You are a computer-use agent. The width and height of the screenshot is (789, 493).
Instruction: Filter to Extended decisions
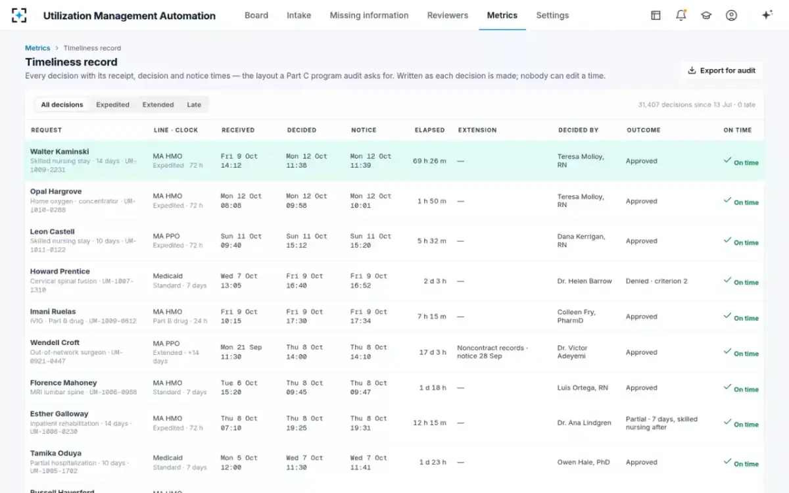pos(158,105)
